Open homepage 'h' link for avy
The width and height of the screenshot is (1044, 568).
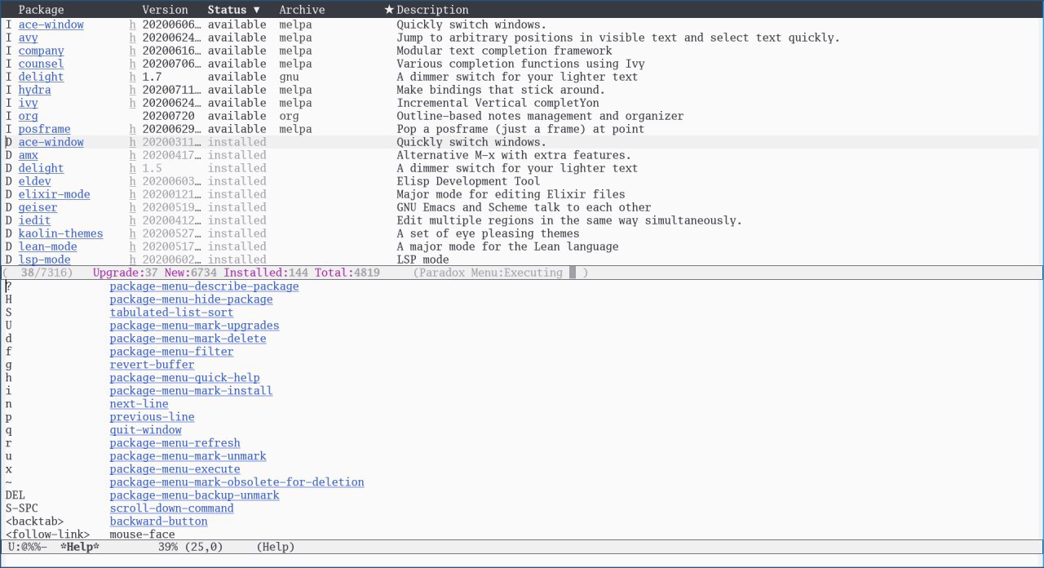132,38
